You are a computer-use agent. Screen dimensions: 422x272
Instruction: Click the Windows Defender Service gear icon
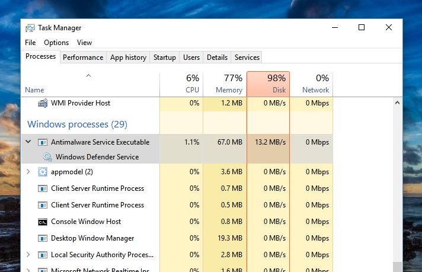[x=47, y=157]
